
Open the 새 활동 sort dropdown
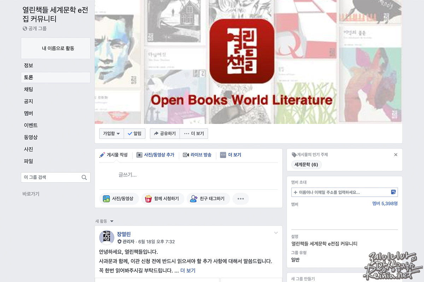click(x=105, y=221)
